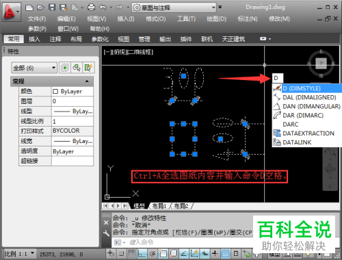Open the Undo history dropdown arrow
This screenshot has height=260, width=342.
pos(111,8)
